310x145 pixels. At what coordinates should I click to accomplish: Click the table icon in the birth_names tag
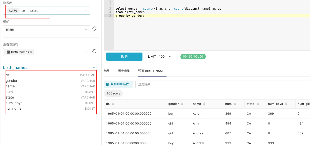click(8, 52)
